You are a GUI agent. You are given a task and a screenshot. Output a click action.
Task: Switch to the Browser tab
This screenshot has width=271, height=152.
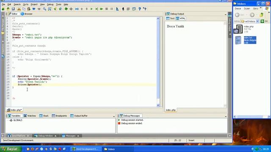click(x=27, y=14)
